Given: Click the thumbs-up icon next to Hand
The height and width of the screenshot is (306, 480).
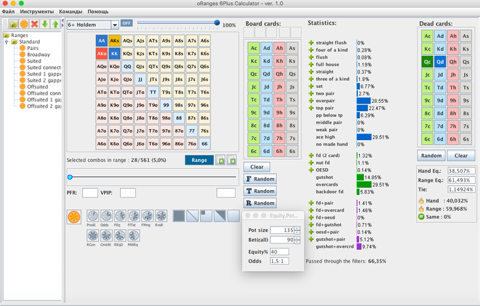Looking at the screenshot, I should pyautogui.click(x=421, y=201).
